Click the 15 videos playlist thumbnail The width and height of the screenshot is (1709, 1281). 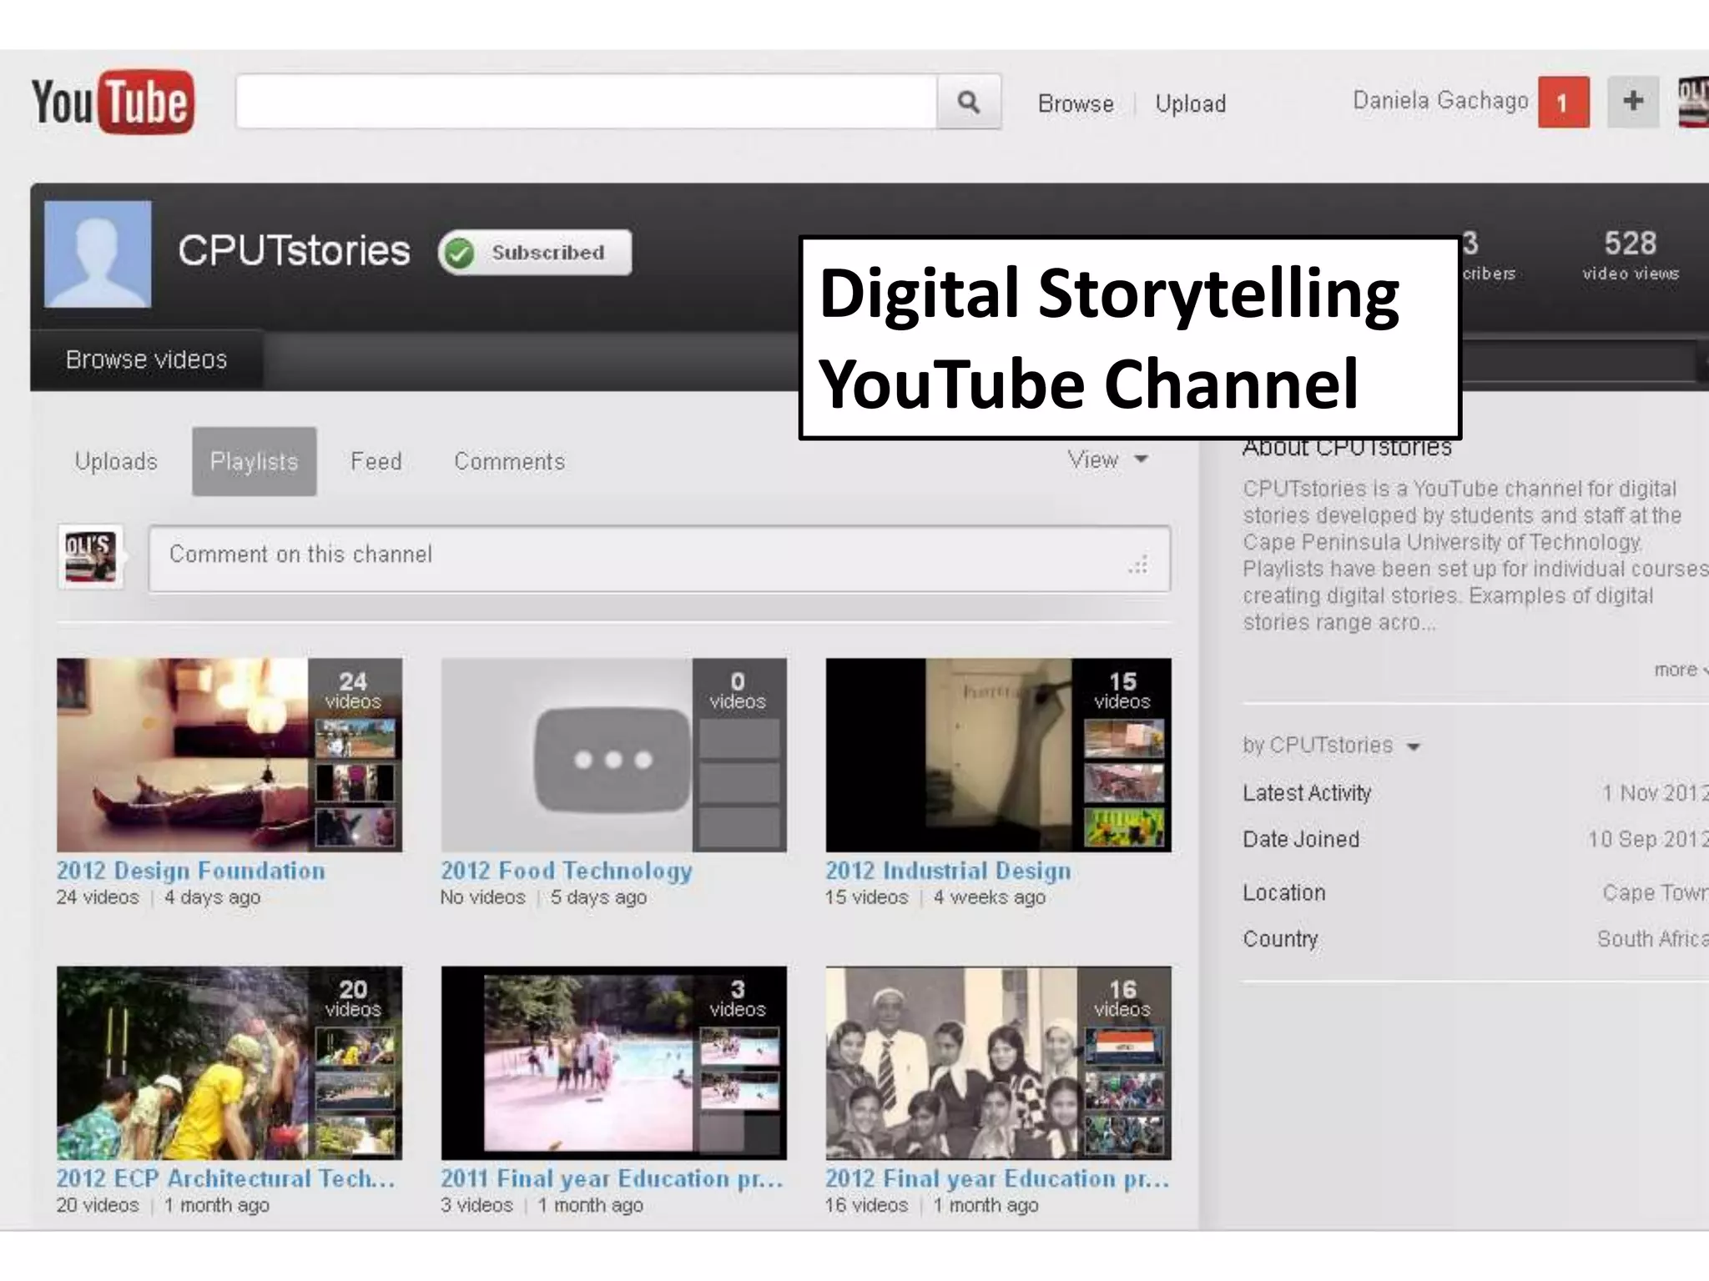pos(998,755)
